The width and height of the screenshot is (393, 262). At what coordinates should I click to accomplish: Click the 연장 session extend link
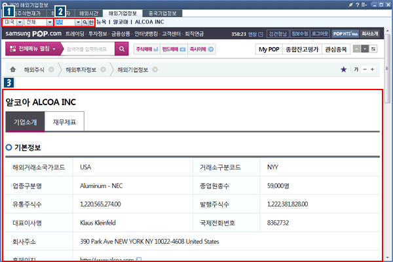[x=255, y=34]
